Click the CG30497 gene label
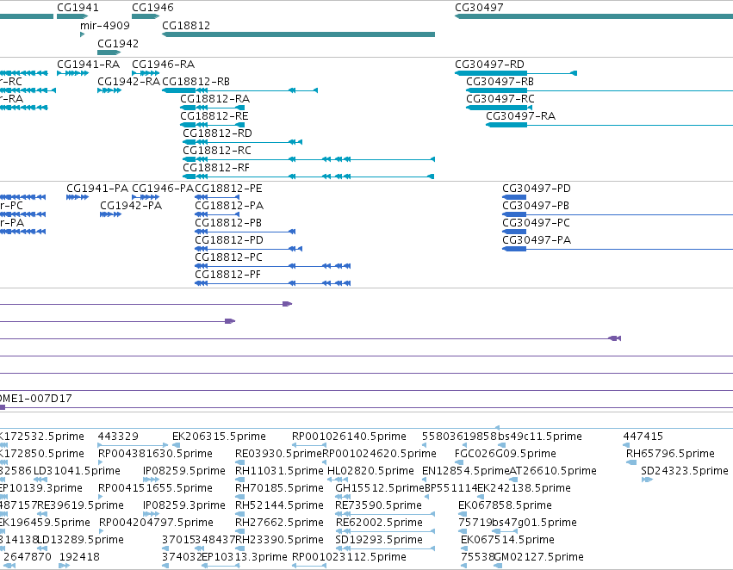Screen dimensions: 733x570 [479, 8]
